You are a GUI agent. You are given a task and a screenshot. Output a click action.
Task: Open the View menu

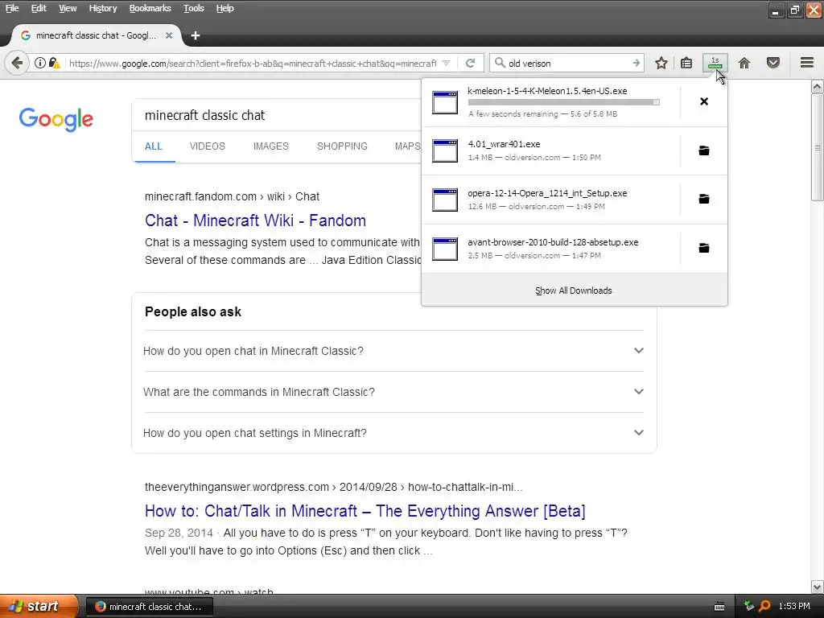tap(68, 8)
